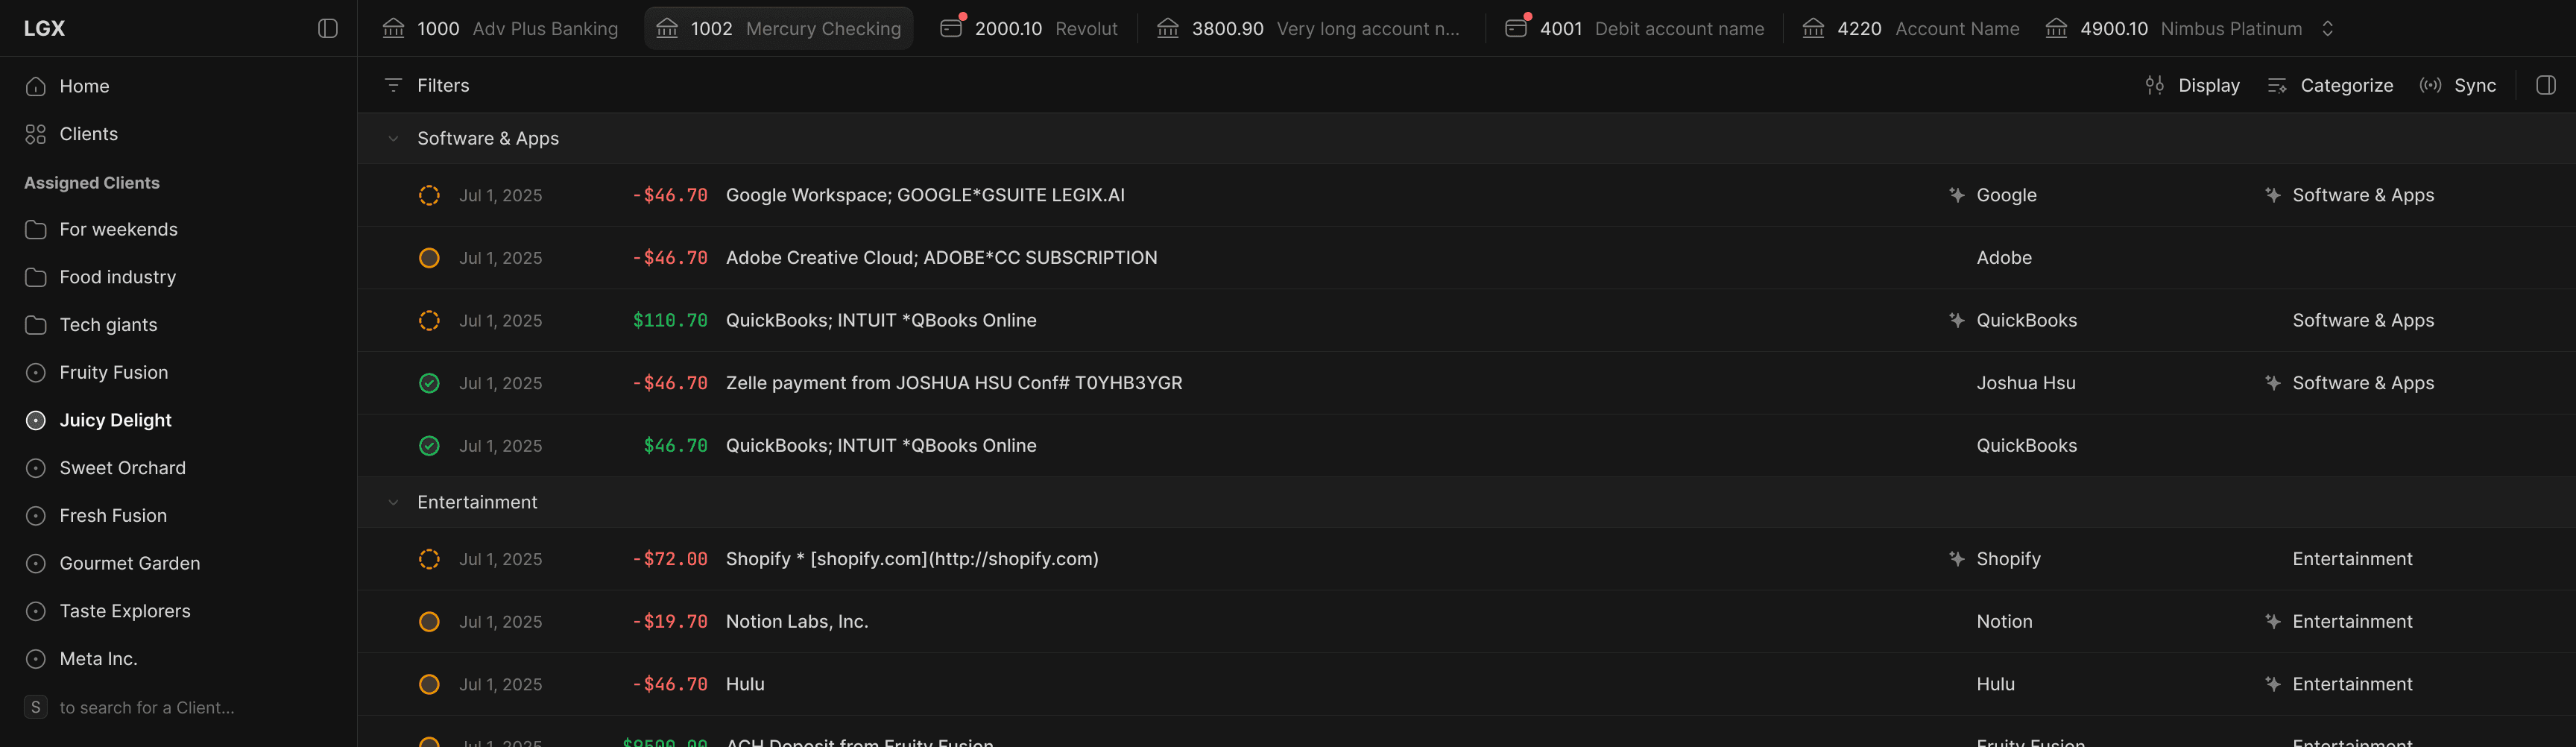Click the bank icon for 1000 Adv Plus Banking

[394, 28]
